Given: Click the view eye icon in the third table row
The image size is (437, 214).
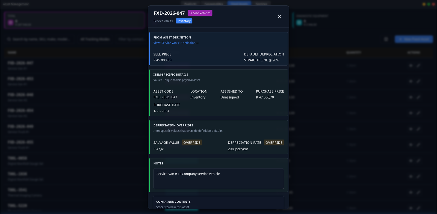Looking at the screenshot, I should pyautogui.click(x=411, y=97).
